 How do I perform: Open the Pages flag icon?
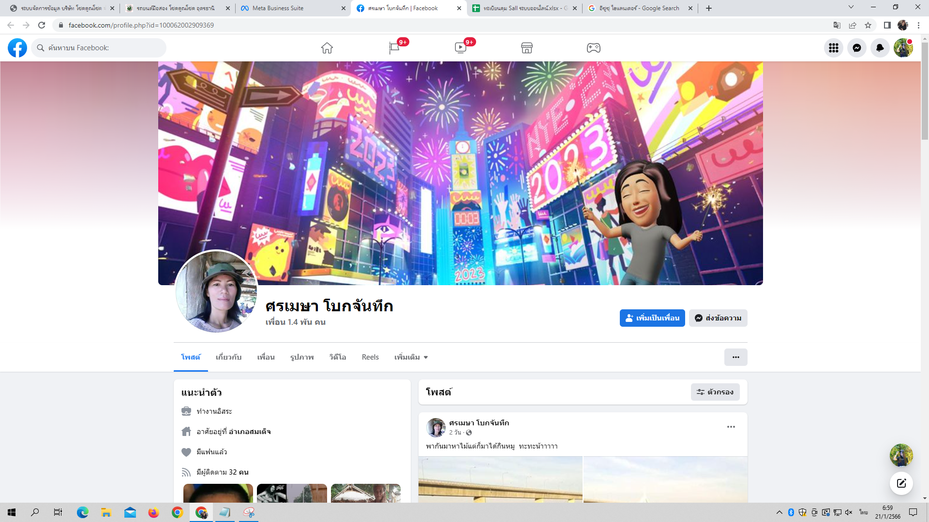[x=394, y=48]
